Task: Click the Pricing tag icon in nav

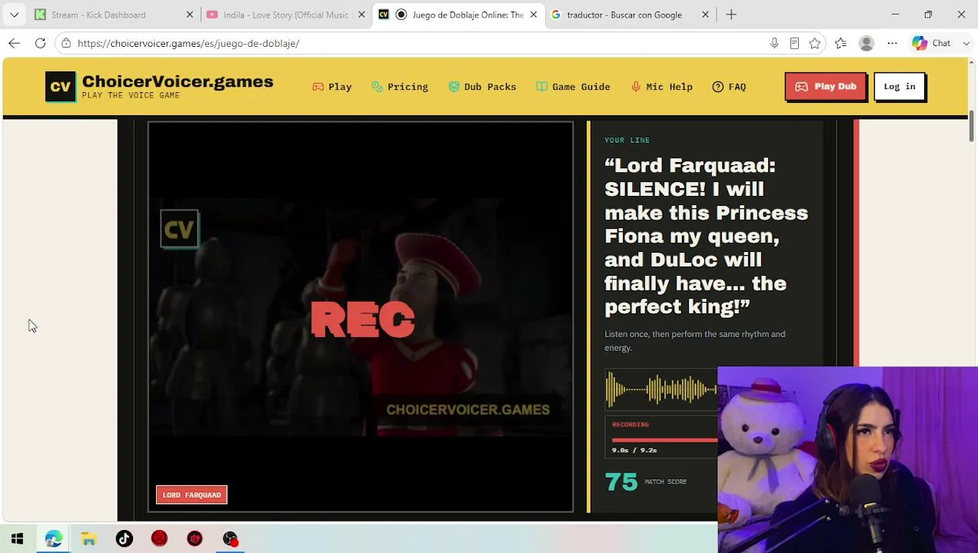Action: (x=377, y=87)
